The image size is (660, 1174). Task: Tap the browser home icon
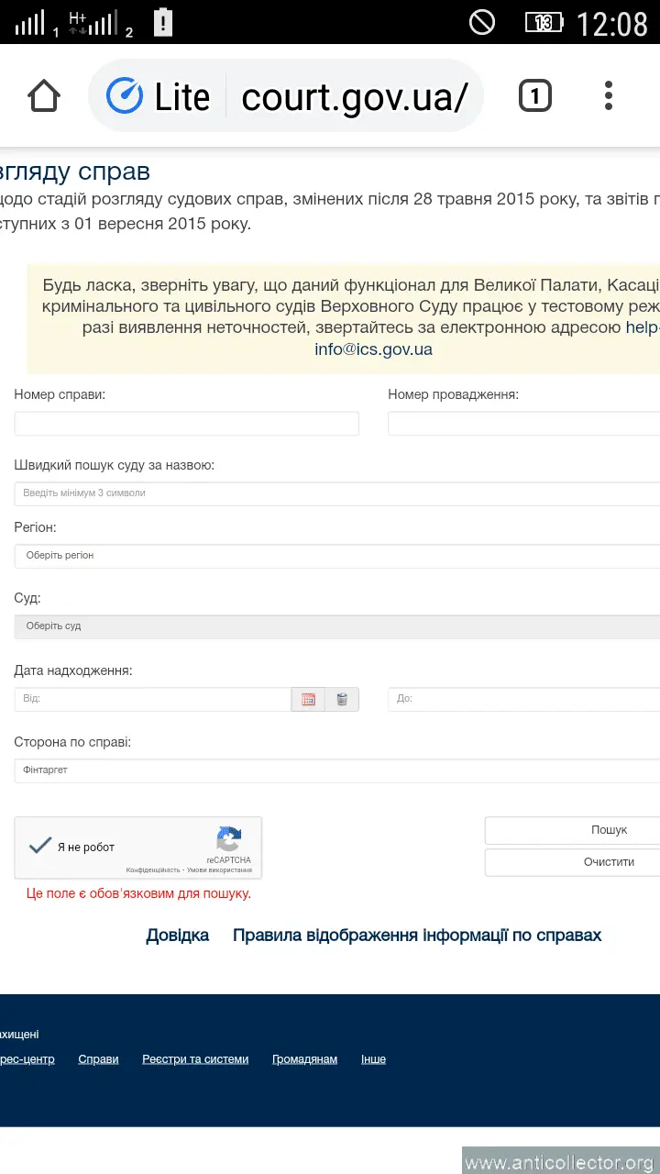(42, 94)
